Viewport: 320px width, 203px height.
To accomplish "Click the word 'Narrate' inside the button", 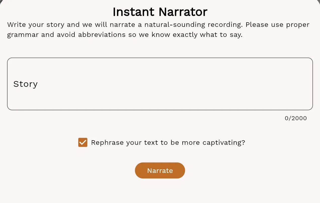I will 160,170.
